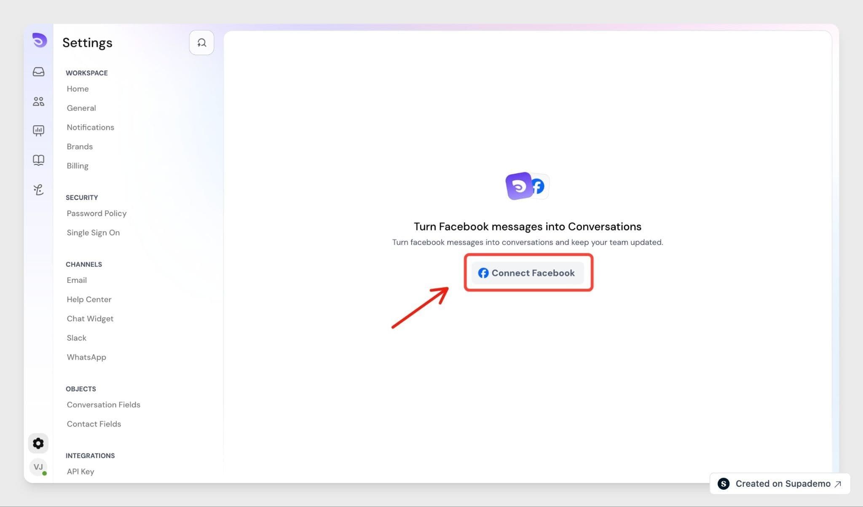The height and width of the screenshot is (507, 863).
Task: Open Notifications settings
Action: (x=90, y=127)
